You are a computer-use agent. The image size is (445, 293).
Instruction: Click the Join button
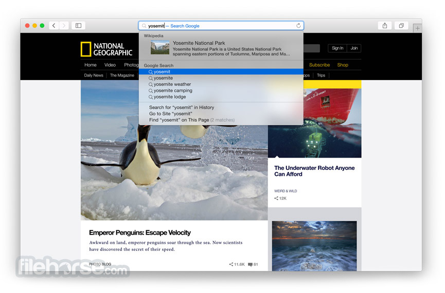coord(354,48)
